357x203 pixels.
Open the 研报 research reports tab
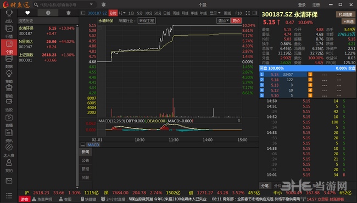[x=85, y=169]
